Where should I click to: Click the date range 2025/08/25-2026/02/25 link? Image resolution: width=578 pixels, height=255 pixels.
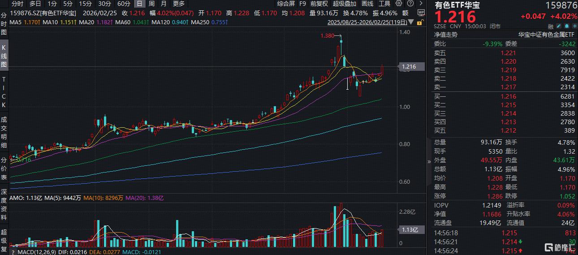point(367,22)
